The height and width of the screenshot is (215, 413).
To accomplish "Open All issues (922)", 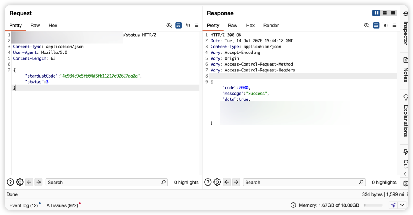I will pyautogui.click(x=62, y=205).
